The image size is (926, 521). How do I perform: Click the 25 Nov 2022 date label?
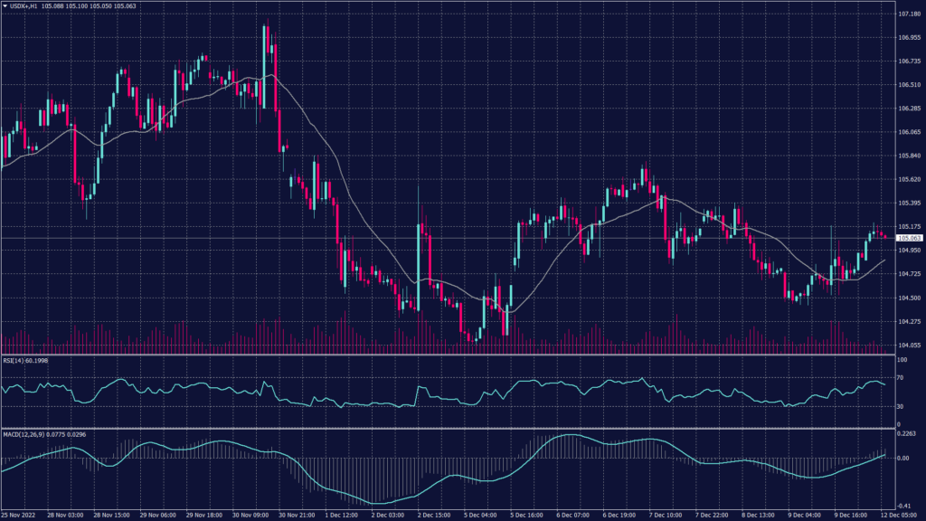coord(20,514)
